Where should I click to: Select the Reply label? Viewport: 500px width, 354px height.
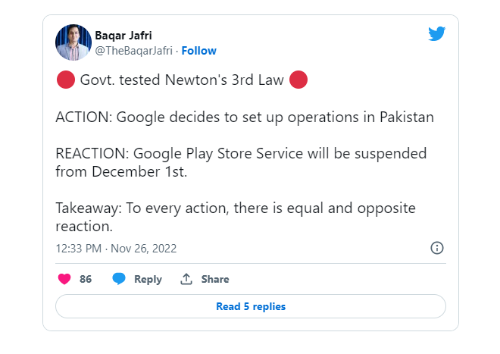point(148,279)
